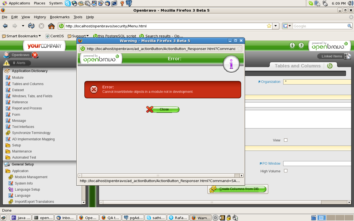Open the GNOME Applications menu
354x221 pixels.
(x=16, y=3)
